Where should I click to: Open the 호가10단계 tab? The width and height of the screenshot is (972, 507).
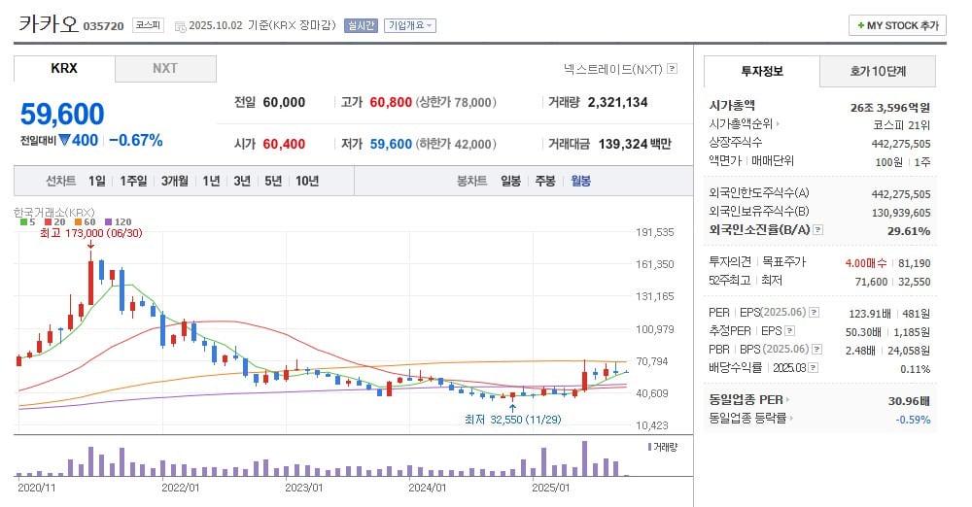point(878,71)
